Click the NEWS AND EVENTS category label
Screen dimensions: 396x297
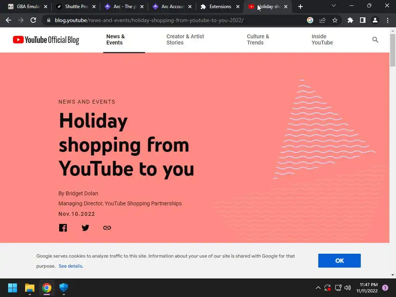click(x=87, y=102)
